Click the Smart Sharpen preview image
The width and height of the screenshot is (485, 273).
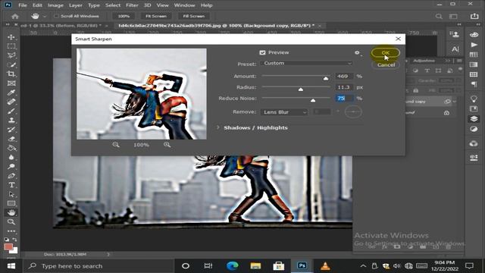click(142, 94)
